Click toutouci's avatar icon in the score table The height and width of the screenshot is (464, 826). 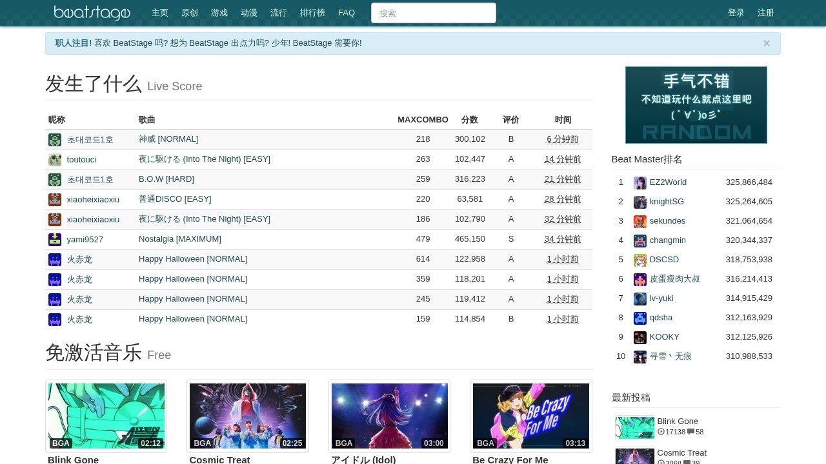click(x=55, y=160)
